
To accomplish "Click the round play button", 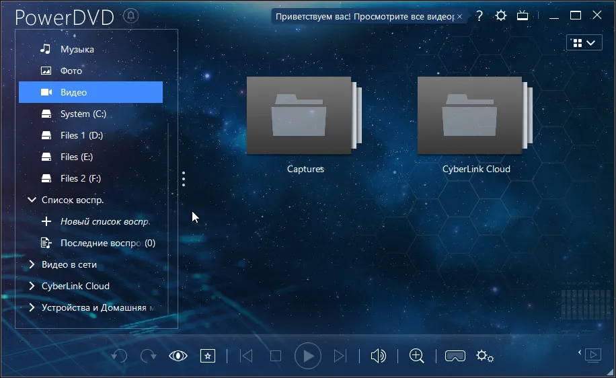I will (x=308, y=356).
